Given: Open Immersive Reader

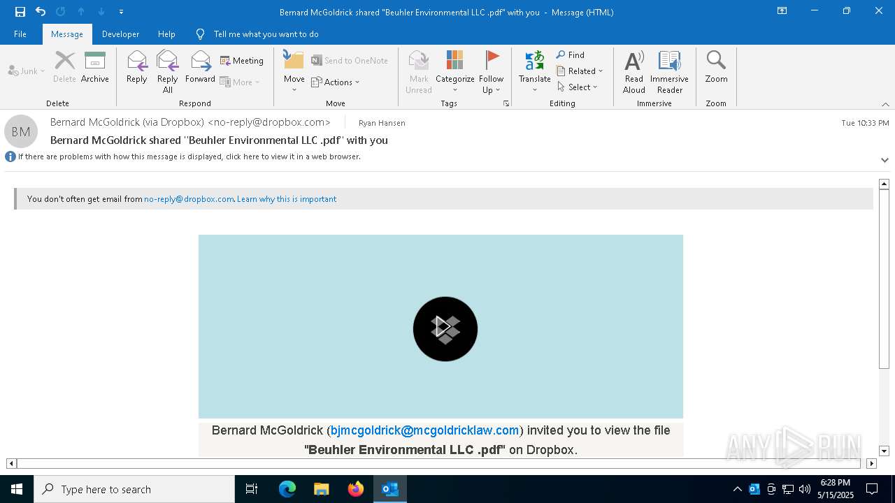Looking at the screenshot, I should coord(669,71).
